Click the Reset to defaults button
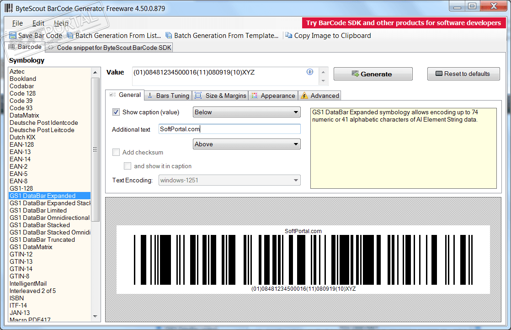 pos(463,74)
